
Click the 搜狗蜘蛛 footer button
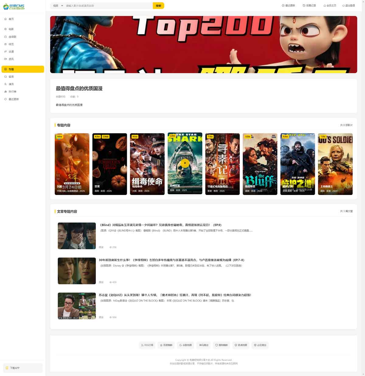pos(222,345)
